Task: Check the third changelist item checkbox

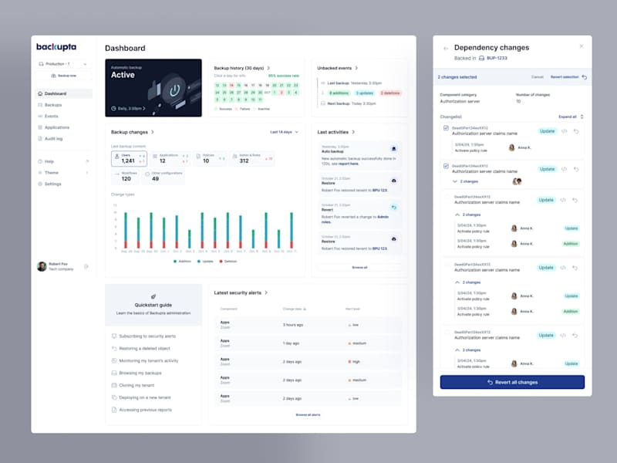Action: tap(447, 197)
